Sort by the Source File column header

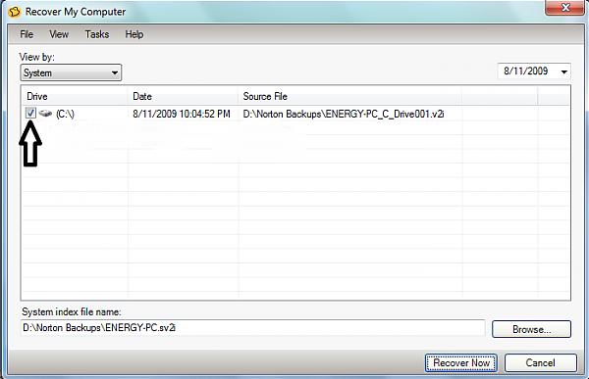(x=349, y=96)
